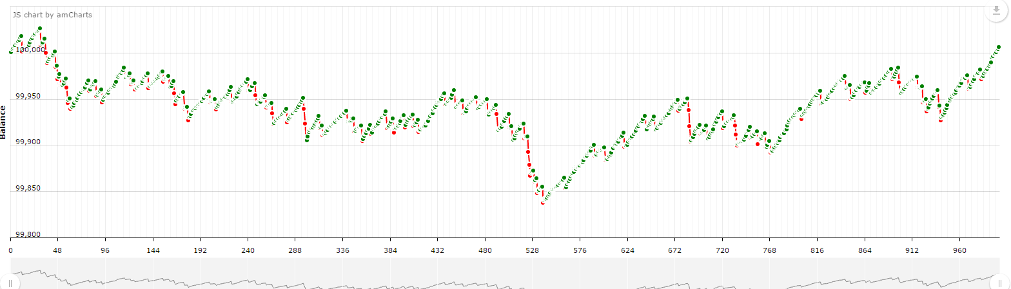This screenshot has height=289, width=1011.
Task: Click the 192 category axis label
Action: (x=201, y=250)
